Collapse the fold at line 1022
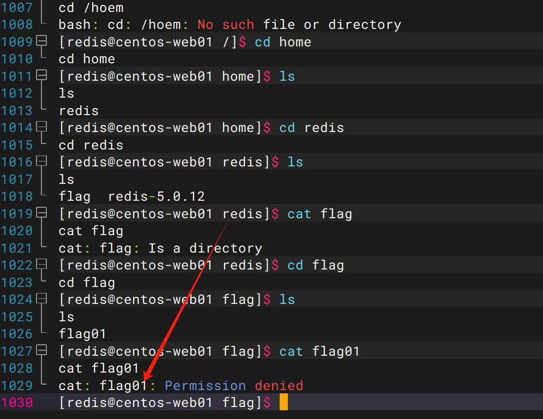The height and width of the screenshot is (419, 543). click(x=41, y=265)
